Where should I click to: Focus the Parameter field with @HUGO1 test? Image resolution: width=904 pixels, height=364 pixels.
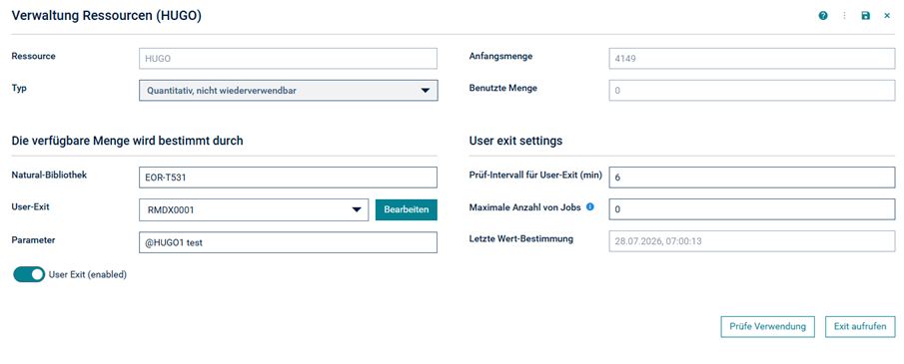[x=289, y=242]
